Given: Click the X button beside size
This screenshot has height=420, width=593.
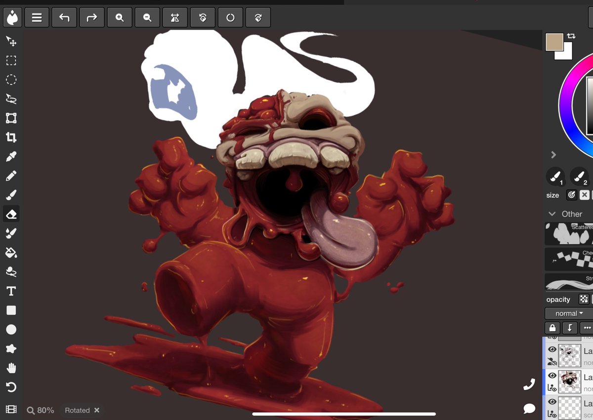Looking at the screenshot, I should [x=584, y=195].
